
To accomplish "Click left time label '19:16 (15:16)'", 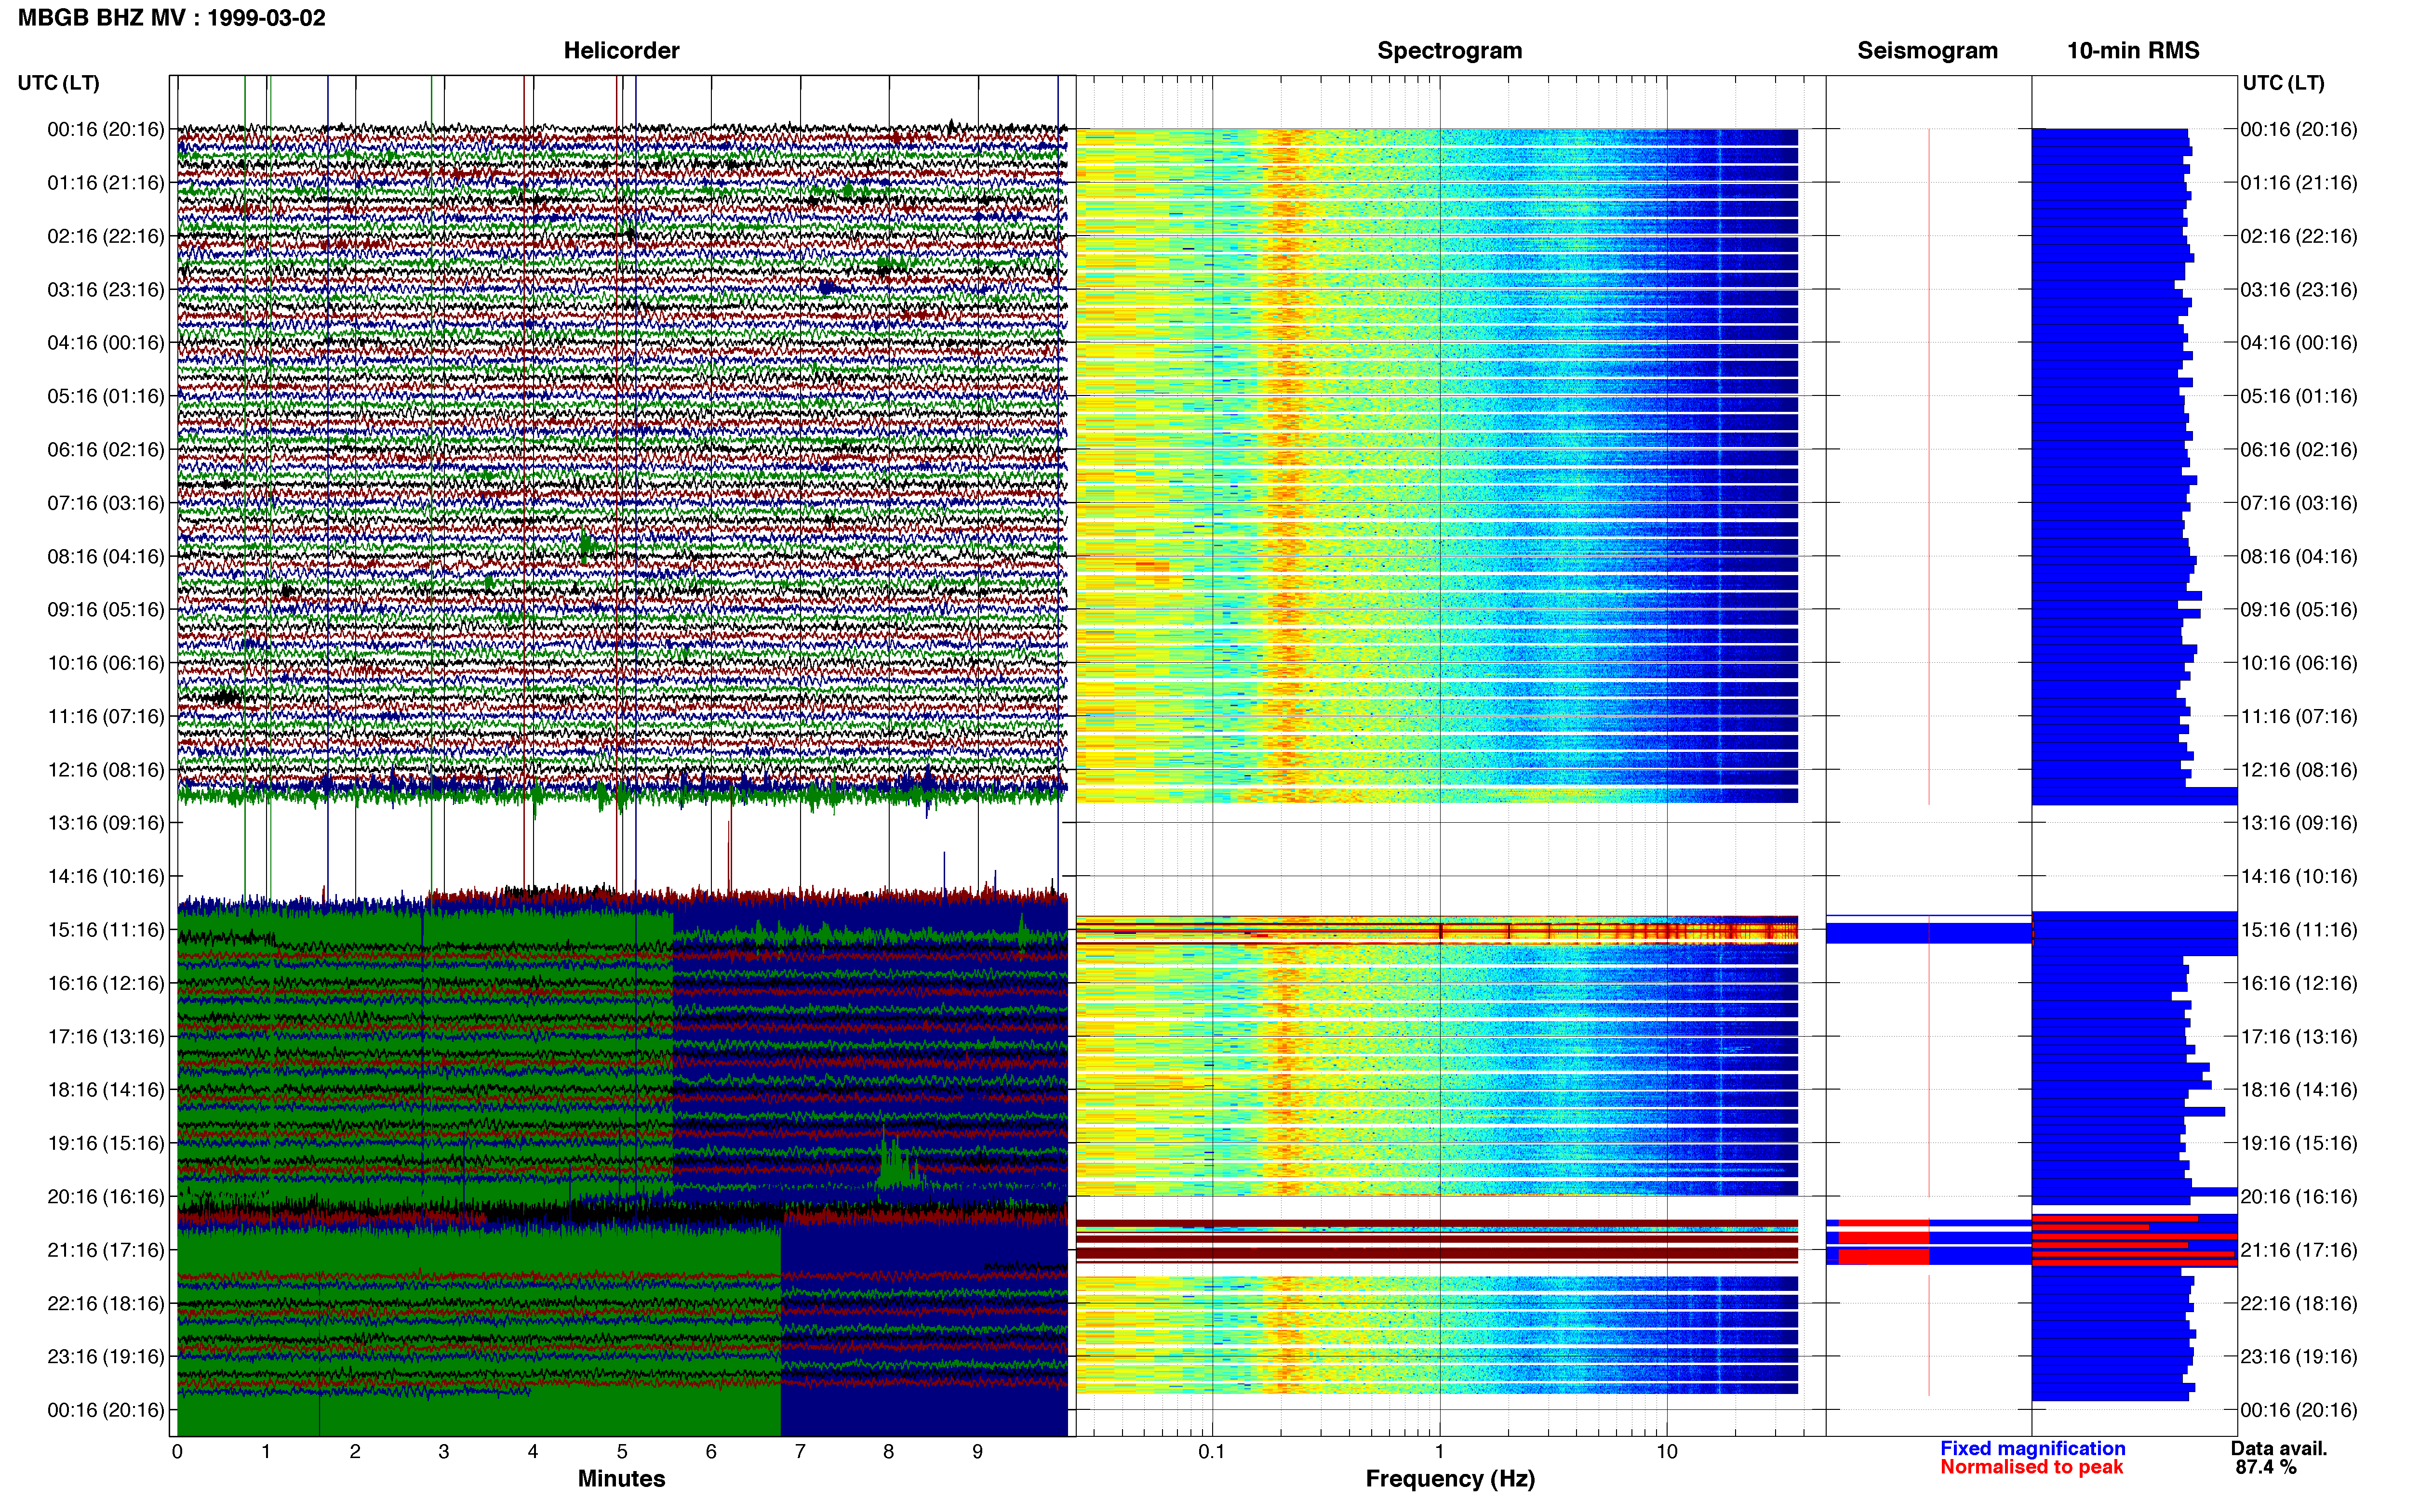I will click(x=105, y=1143).
